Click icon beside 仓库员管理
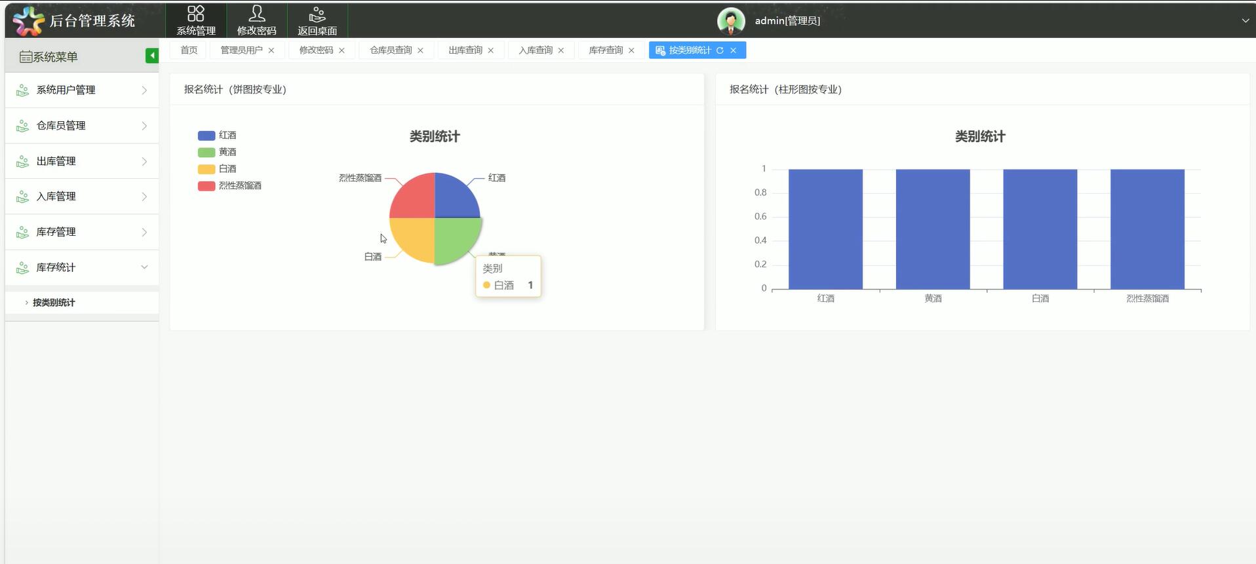The height and width of the screenshot is (564, 1256). click(22, 126)
